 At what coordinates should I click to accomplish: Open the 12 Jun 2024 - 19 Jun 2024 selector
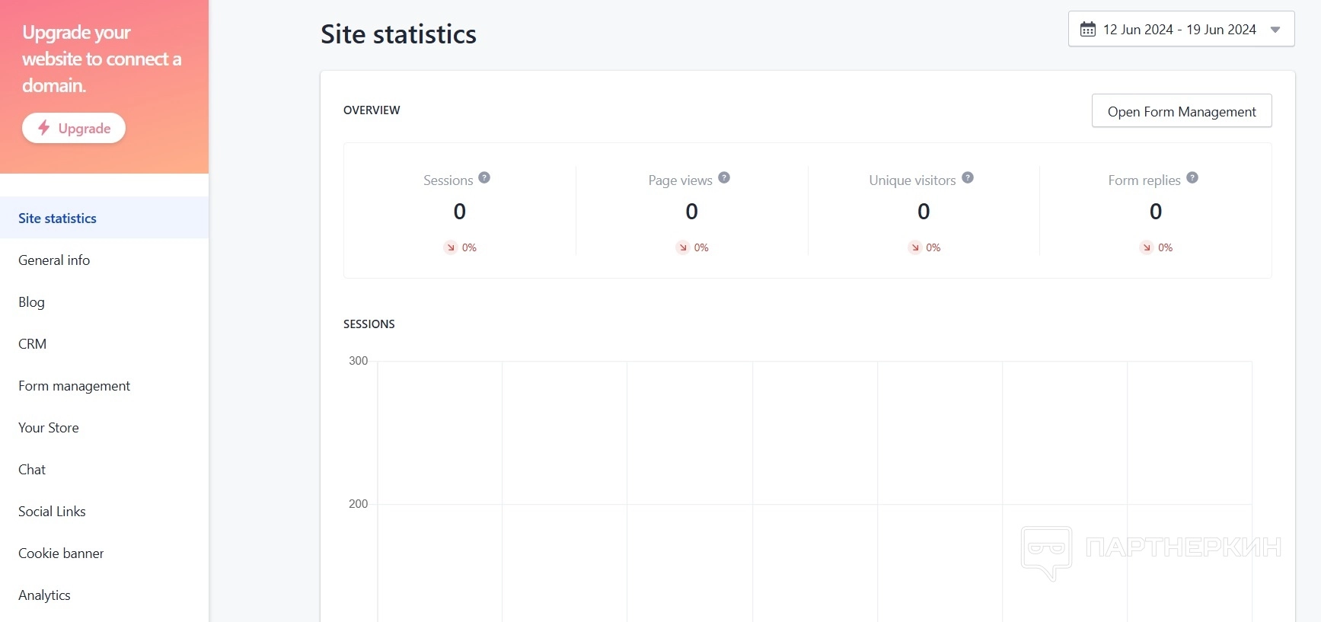tap(1179, 30)
